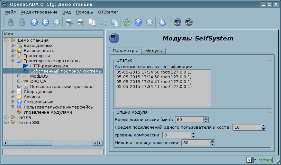This screenshot has width=281, height=165.
Task: Open the status bar dropdown arrow button
Action: pos(249,160)
